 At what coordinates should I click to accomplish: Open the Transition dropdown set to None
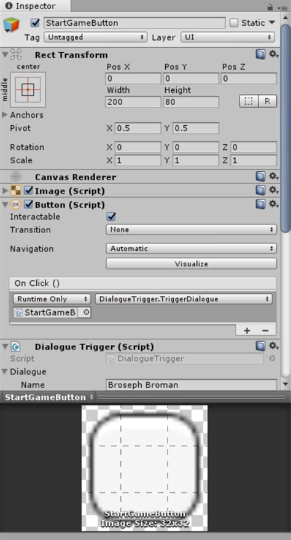click(191, 229)
